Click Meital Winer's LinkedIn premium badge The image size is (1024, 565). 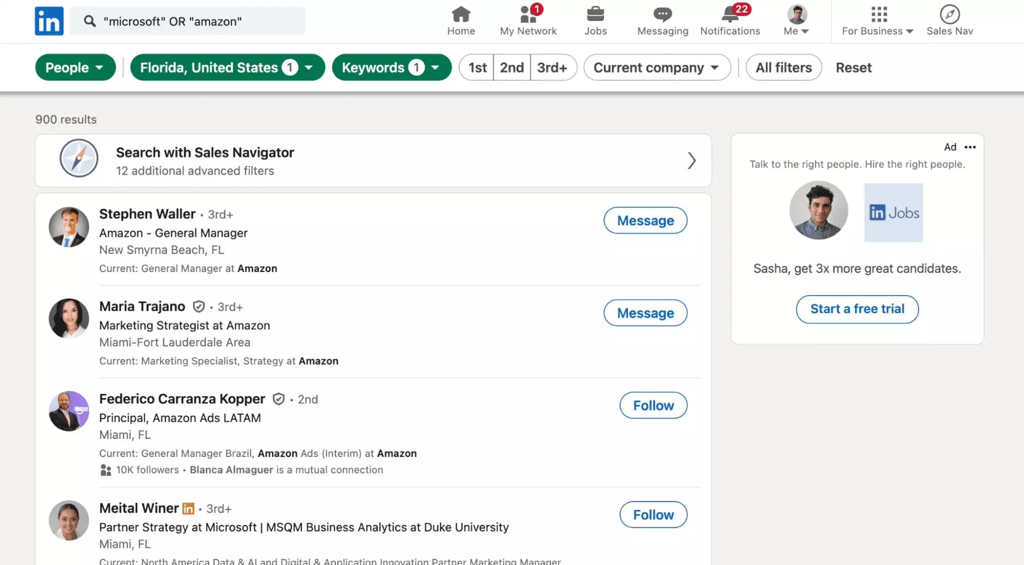[189, 509]
